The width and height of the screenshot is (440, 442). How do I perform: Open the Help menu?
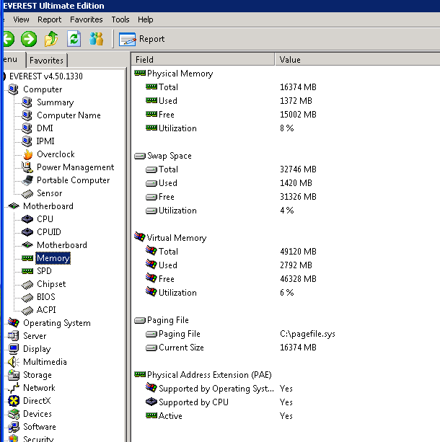(145, 19)
